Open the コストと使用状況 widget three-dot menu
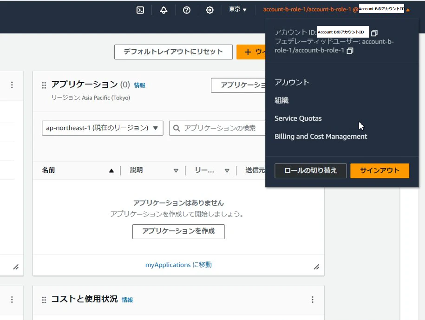Image resolution: width=425 pixels, height=320 pixels. 313,300
